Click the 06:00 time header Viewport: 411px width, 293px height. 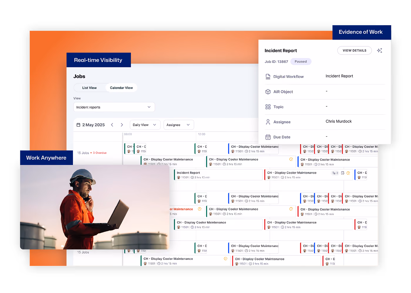(128, 134)
